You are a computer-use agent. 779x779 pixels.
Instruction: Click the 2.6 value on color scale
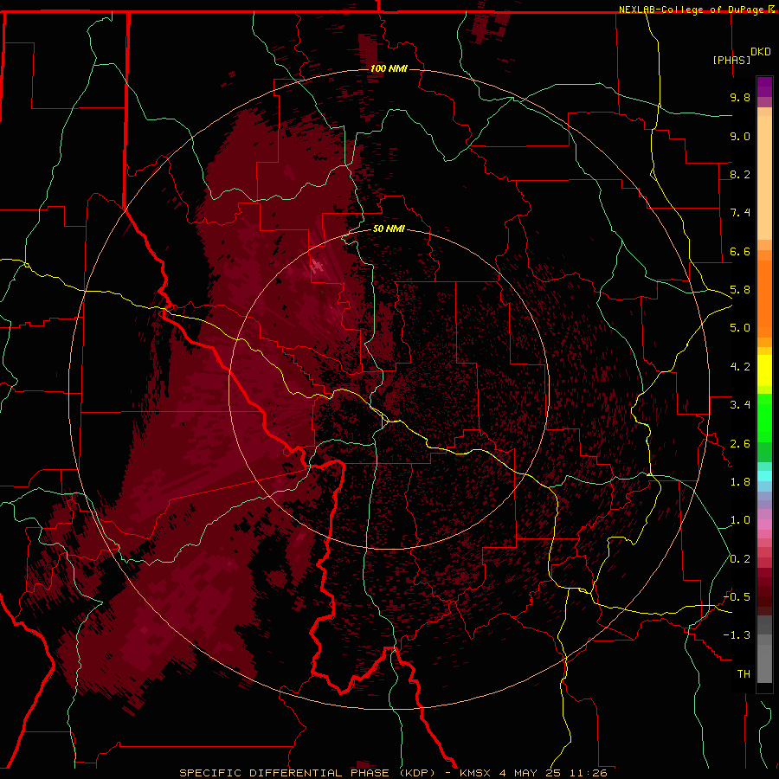pyautogui.click(x=740, y=444)
